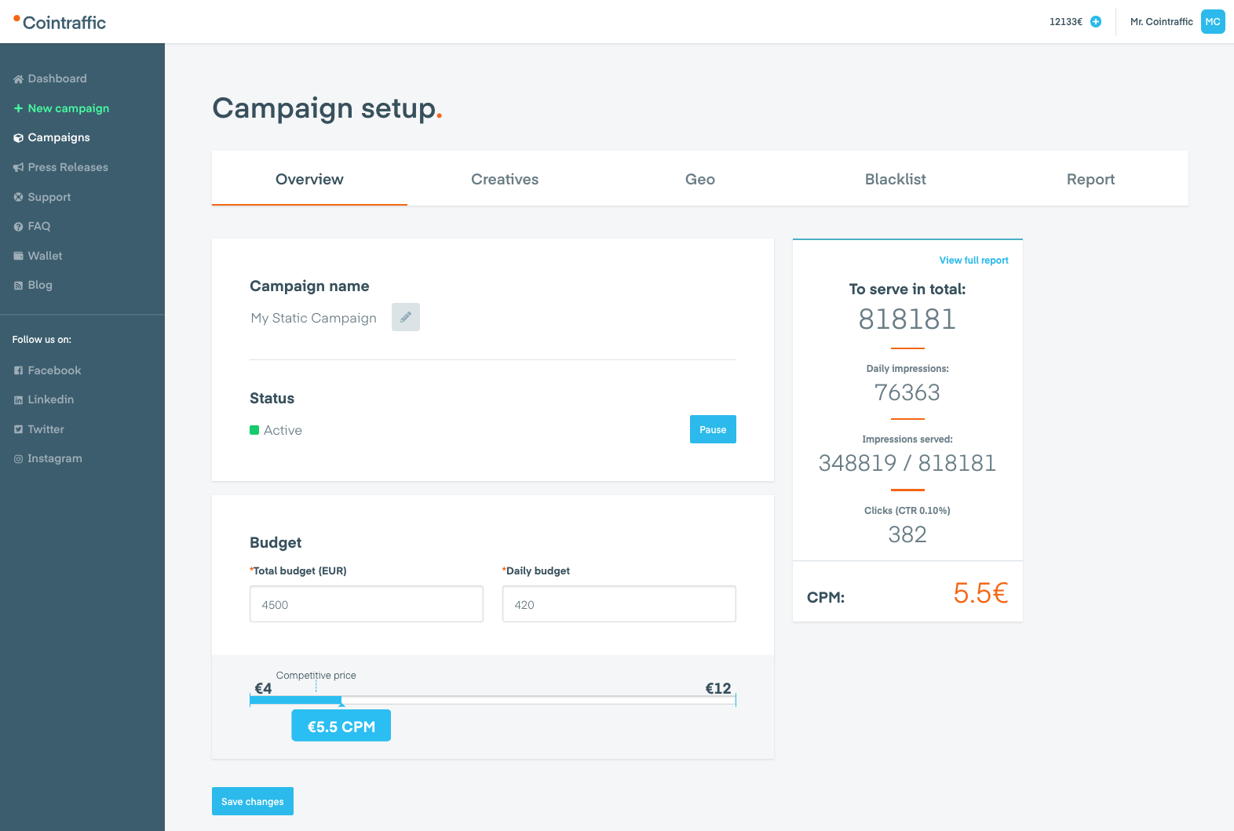Open the MC user avatar
1234x831 pixels.
pyautogui.click(x=1213, y=22)
